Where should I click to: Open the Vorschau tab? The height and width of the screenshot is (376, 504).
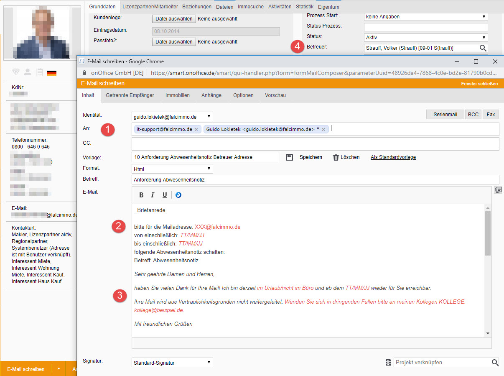(x=275, y=95)
